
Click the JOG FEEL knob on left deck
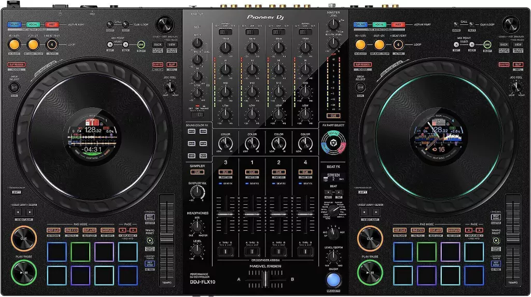pos(170,87)
